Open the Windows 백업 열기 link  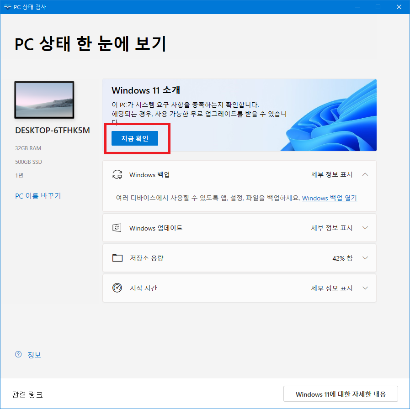point(330,198)
